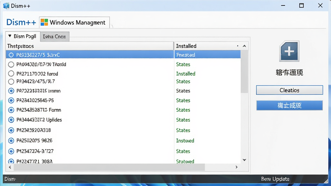Click the blue plus add icon
This screenshot has width=331, height=186.
(289, 51)
